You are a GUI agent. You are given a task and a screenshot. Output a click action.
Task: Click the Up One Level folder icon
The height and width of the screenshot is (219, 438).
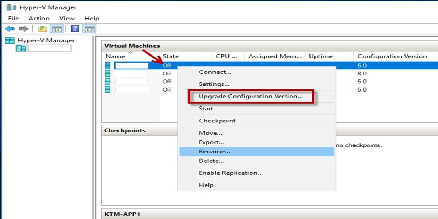pos(42,29)
